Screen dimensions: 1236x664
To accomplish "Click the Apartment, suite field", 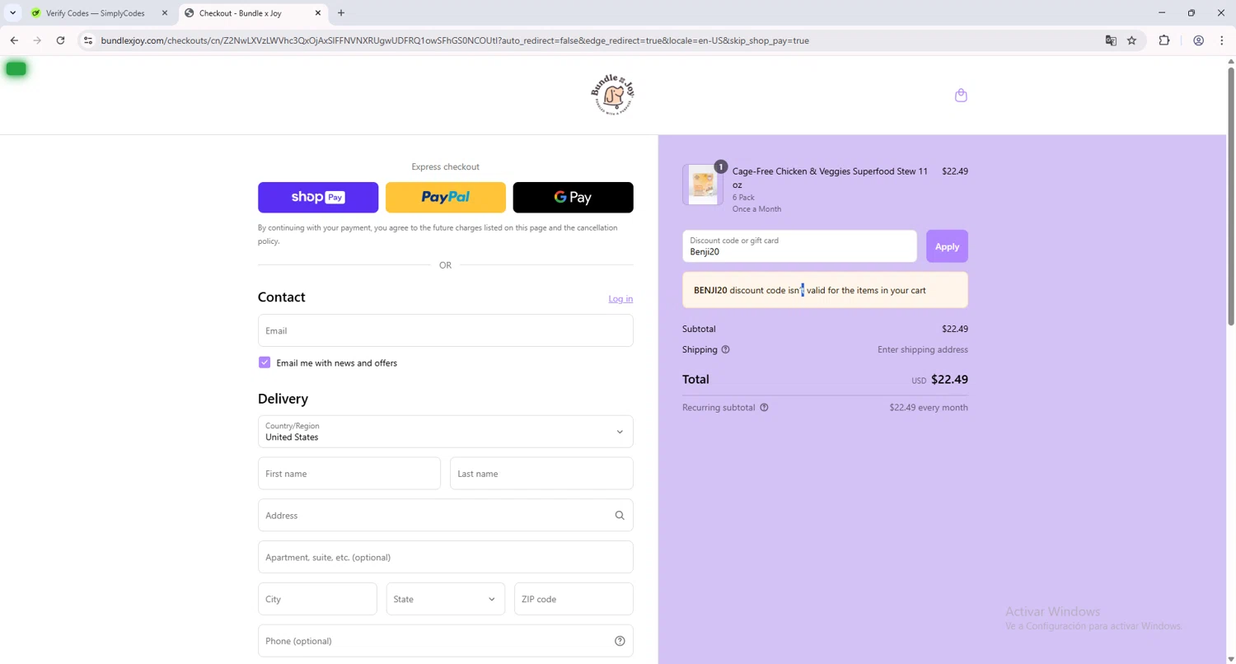I will (446, 558).
